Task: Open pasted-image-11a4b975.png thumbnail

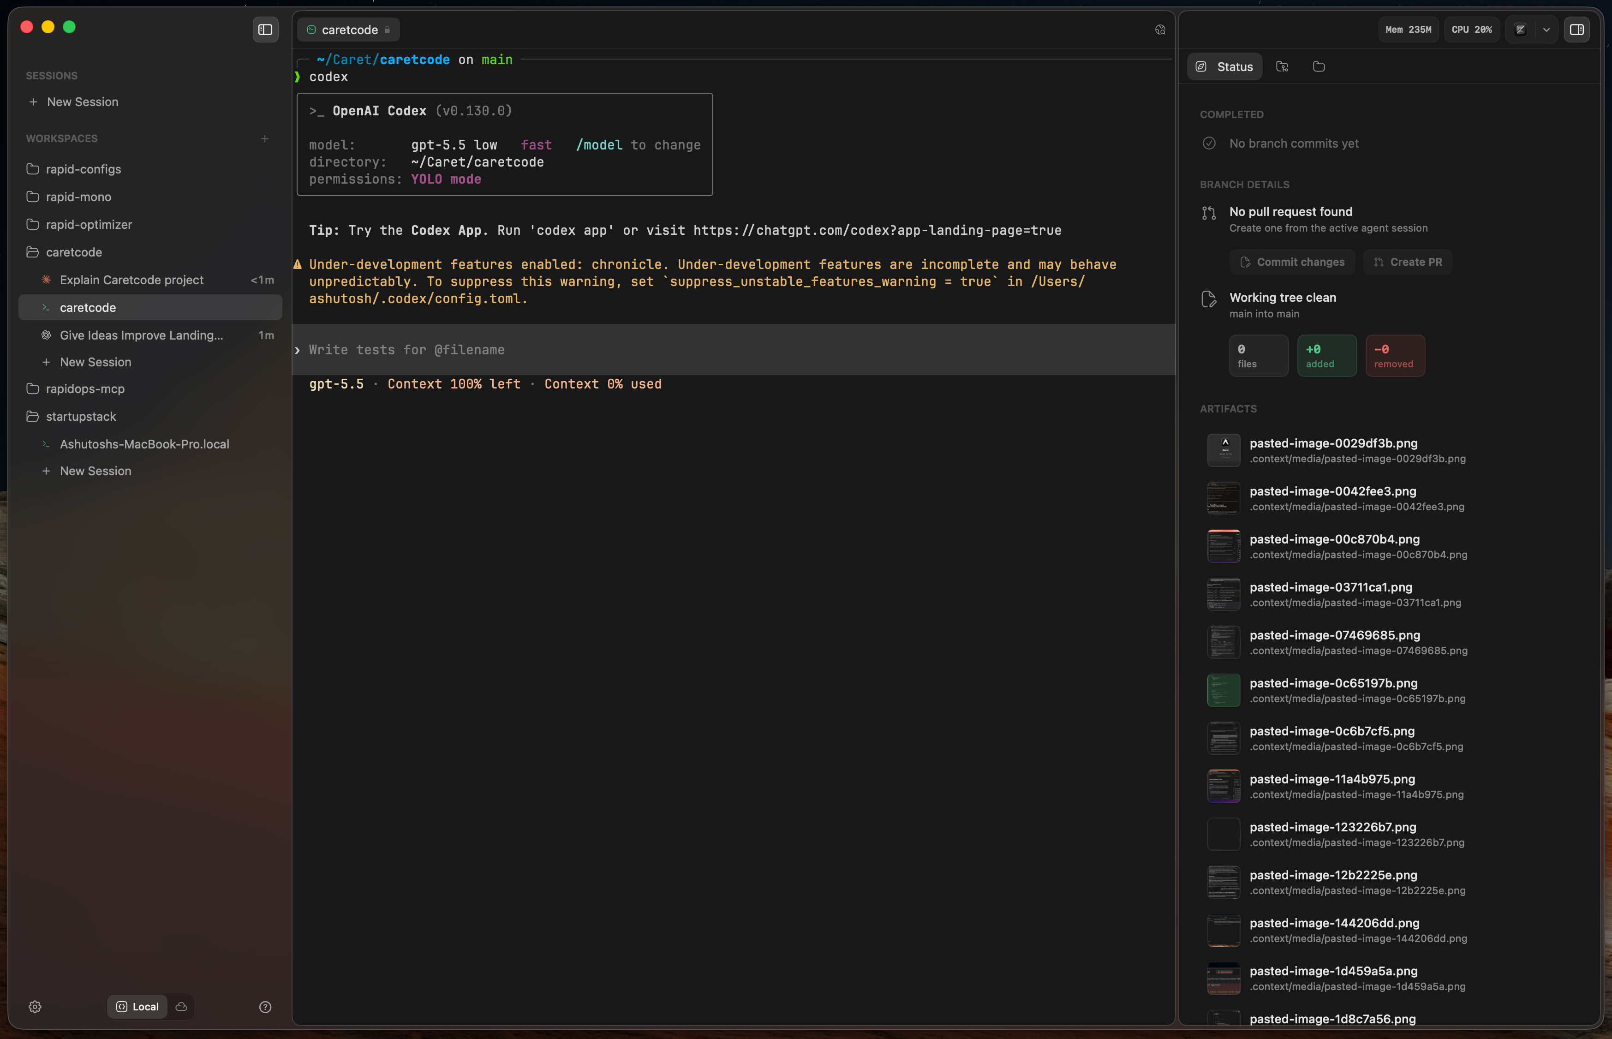Action: (1224, 785)
